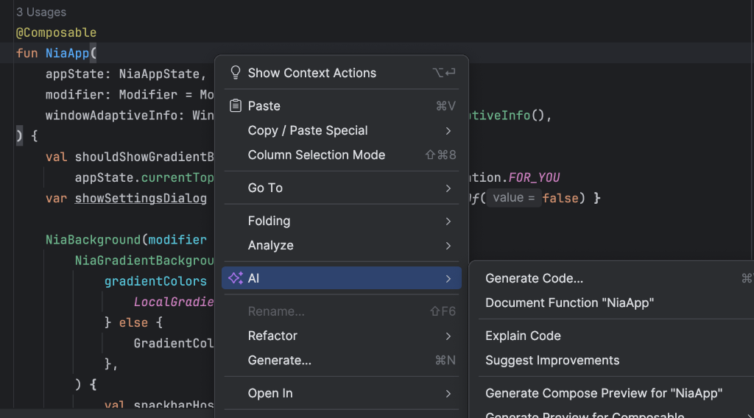Viewport: 754px width, 418px height.
Task: Click the @Composable annotation
Action: coord(56,32)
